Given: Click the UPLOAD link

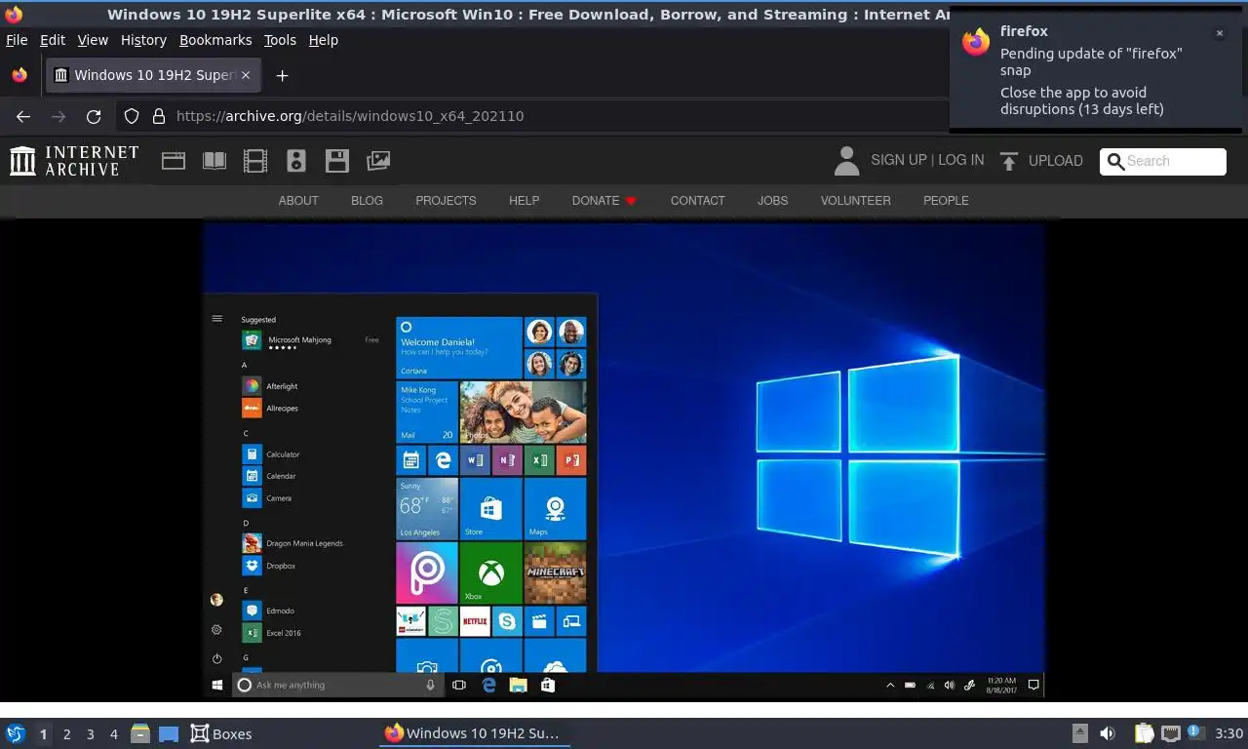Looking at the screenshot, I should coord(1055,161).
